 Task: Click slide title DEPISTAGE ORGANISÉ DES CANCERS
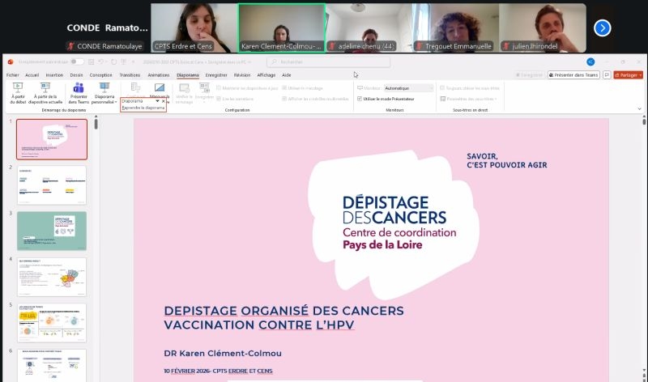[284, 311]
